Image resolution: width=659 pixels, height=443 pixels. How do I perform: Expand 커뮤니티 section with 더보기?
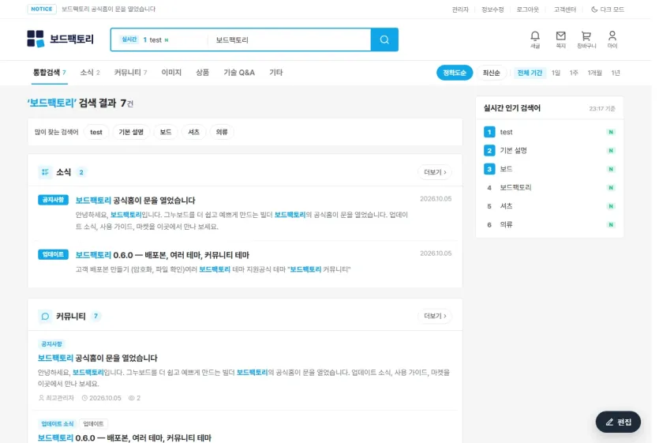tap(435, 316)
